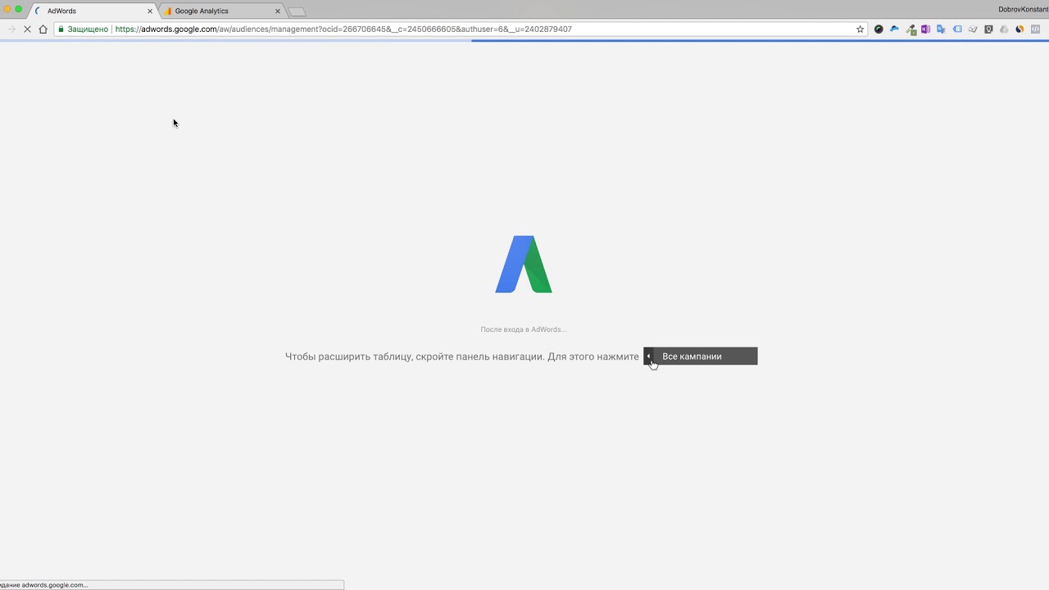The height and width of the screenshot is (590, 1049).
Task: Open the round color-wheel extension icon
Action: coord(879,29)
